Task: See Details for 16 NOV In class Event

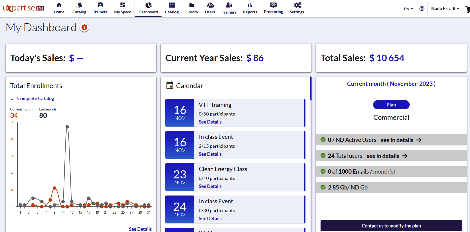Action: click(210, 154)
